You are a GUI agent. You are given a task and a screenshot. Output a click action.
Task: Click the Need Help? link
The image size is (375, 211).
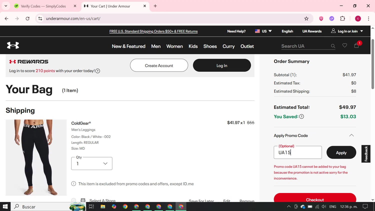click(x=236, y=31)
